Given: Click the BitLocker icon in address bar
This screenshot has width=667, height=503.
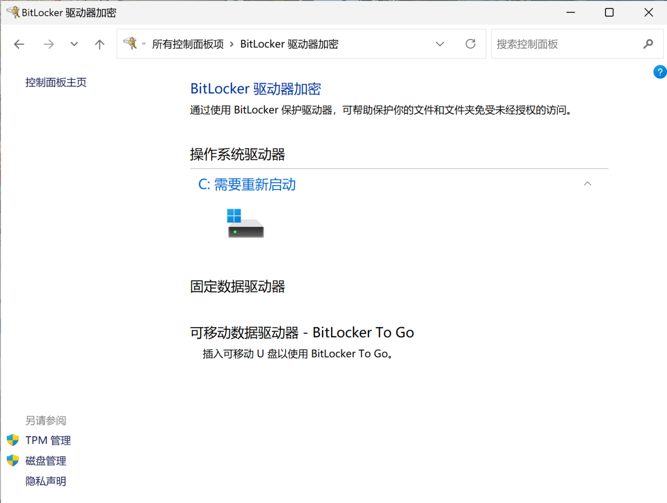Looking at the screenshot, I should (130, 43).
